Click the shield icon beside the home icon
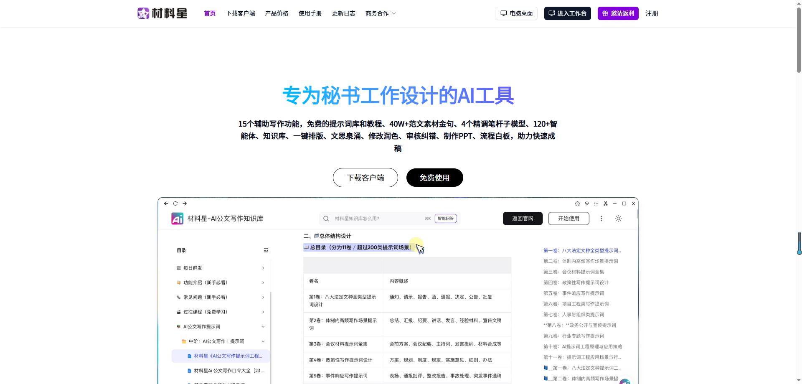Viewport: 802px width, 384px height. 587,203
